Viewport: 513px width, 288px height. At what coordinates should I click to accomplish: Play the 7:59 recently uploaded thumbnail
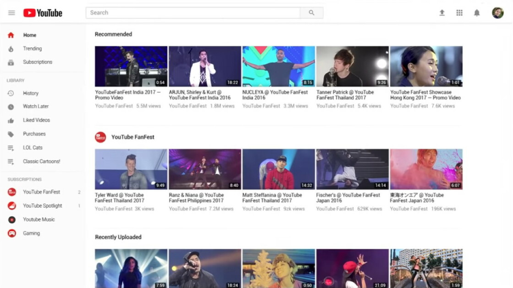[131, 268]
